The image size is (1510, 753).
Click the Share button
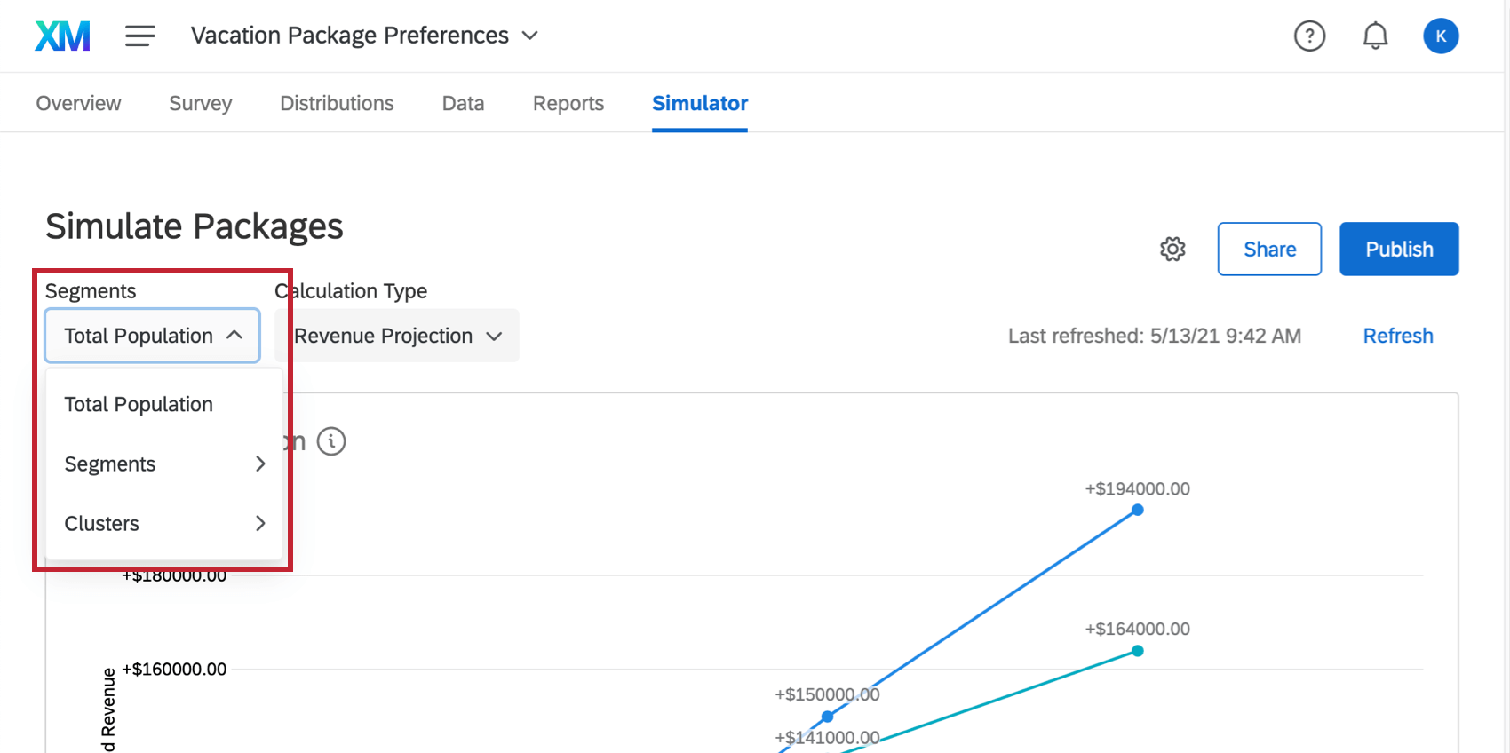(x=1268, y=250)
